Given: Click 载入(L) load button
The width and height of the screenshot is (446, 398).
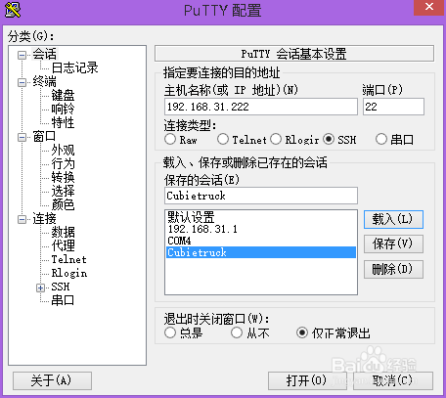Looking at the screenshot, I should [x=393, y=219].
